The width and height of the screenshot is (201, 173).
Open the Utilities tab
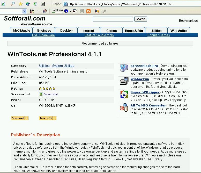pos(156,31)
